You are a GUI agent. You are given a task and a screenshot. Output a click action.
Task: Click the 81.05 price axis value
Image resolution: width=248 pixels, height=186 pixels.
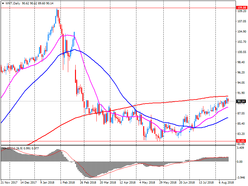[x=241, y=144]
